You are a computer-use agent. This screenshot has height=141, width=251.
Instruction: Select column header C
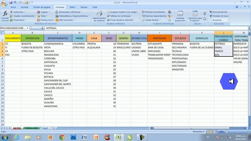tap(58, 33)
